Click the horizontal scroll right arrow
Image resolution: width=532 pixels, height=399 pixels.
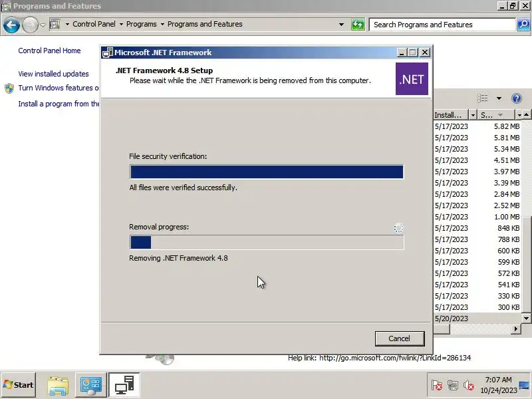[x=516, y=329]
